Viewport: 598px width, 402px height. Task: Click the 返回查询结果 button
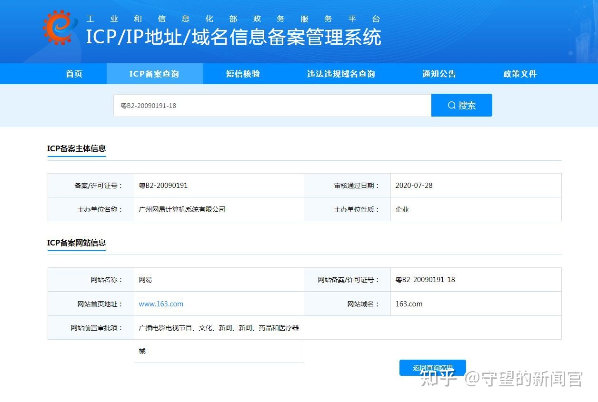433,368
